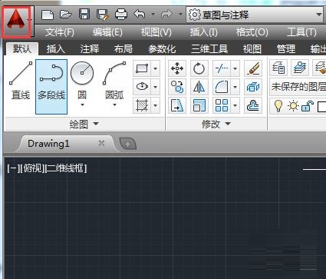Switch to the 布局 ribbon tab
Viewport: 326px width, 279px height.
tap(123, 49)
